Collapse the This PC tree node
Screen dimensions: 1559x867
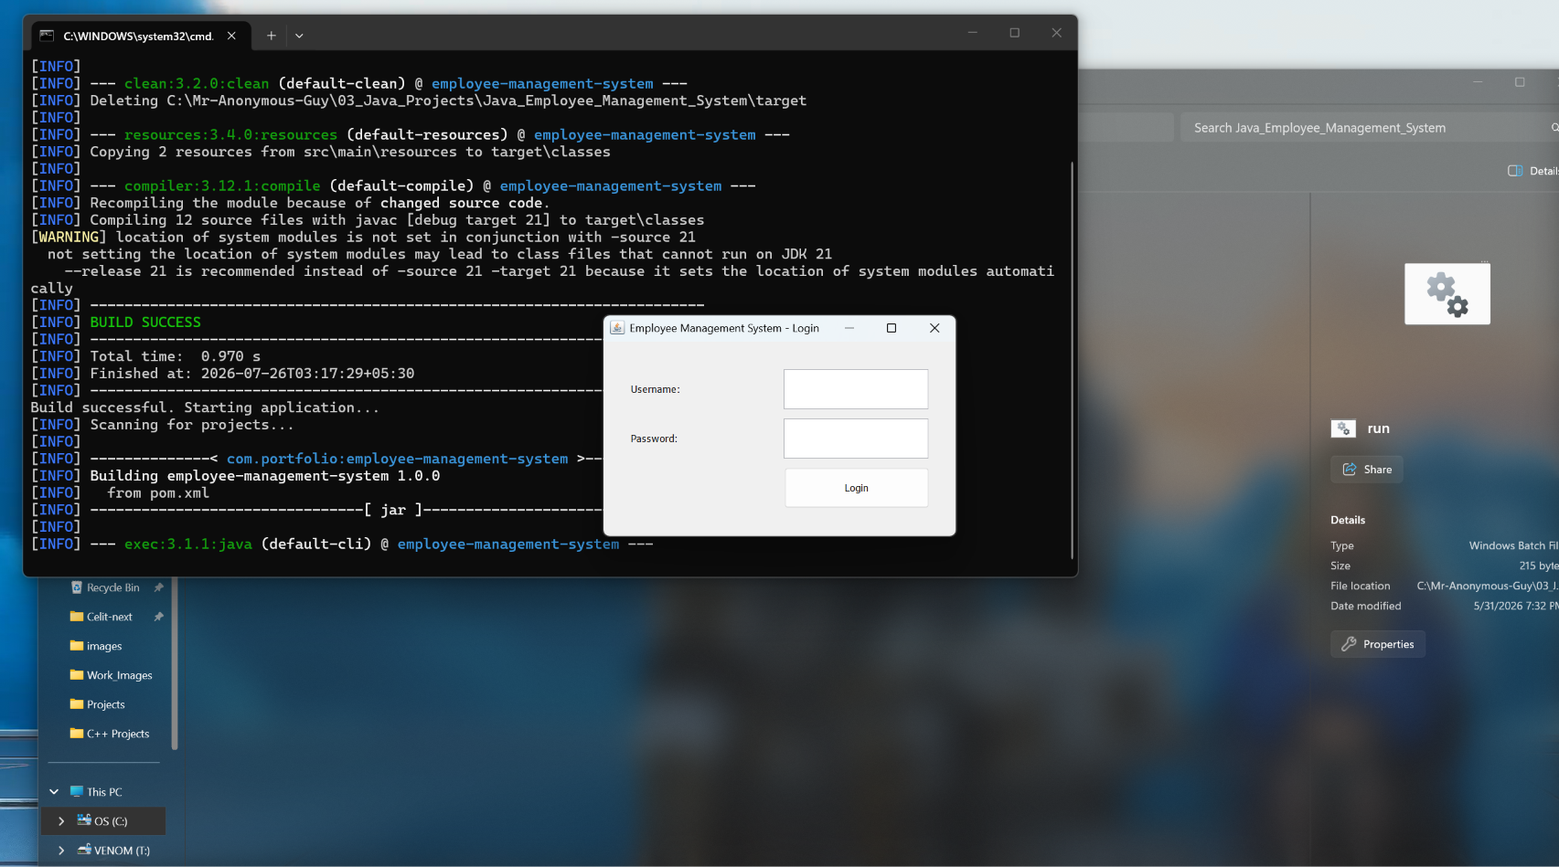(54, 792)
